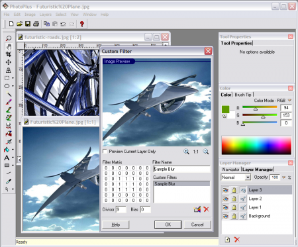Expand the Color Mode - RGB menu

pos(289,101)
